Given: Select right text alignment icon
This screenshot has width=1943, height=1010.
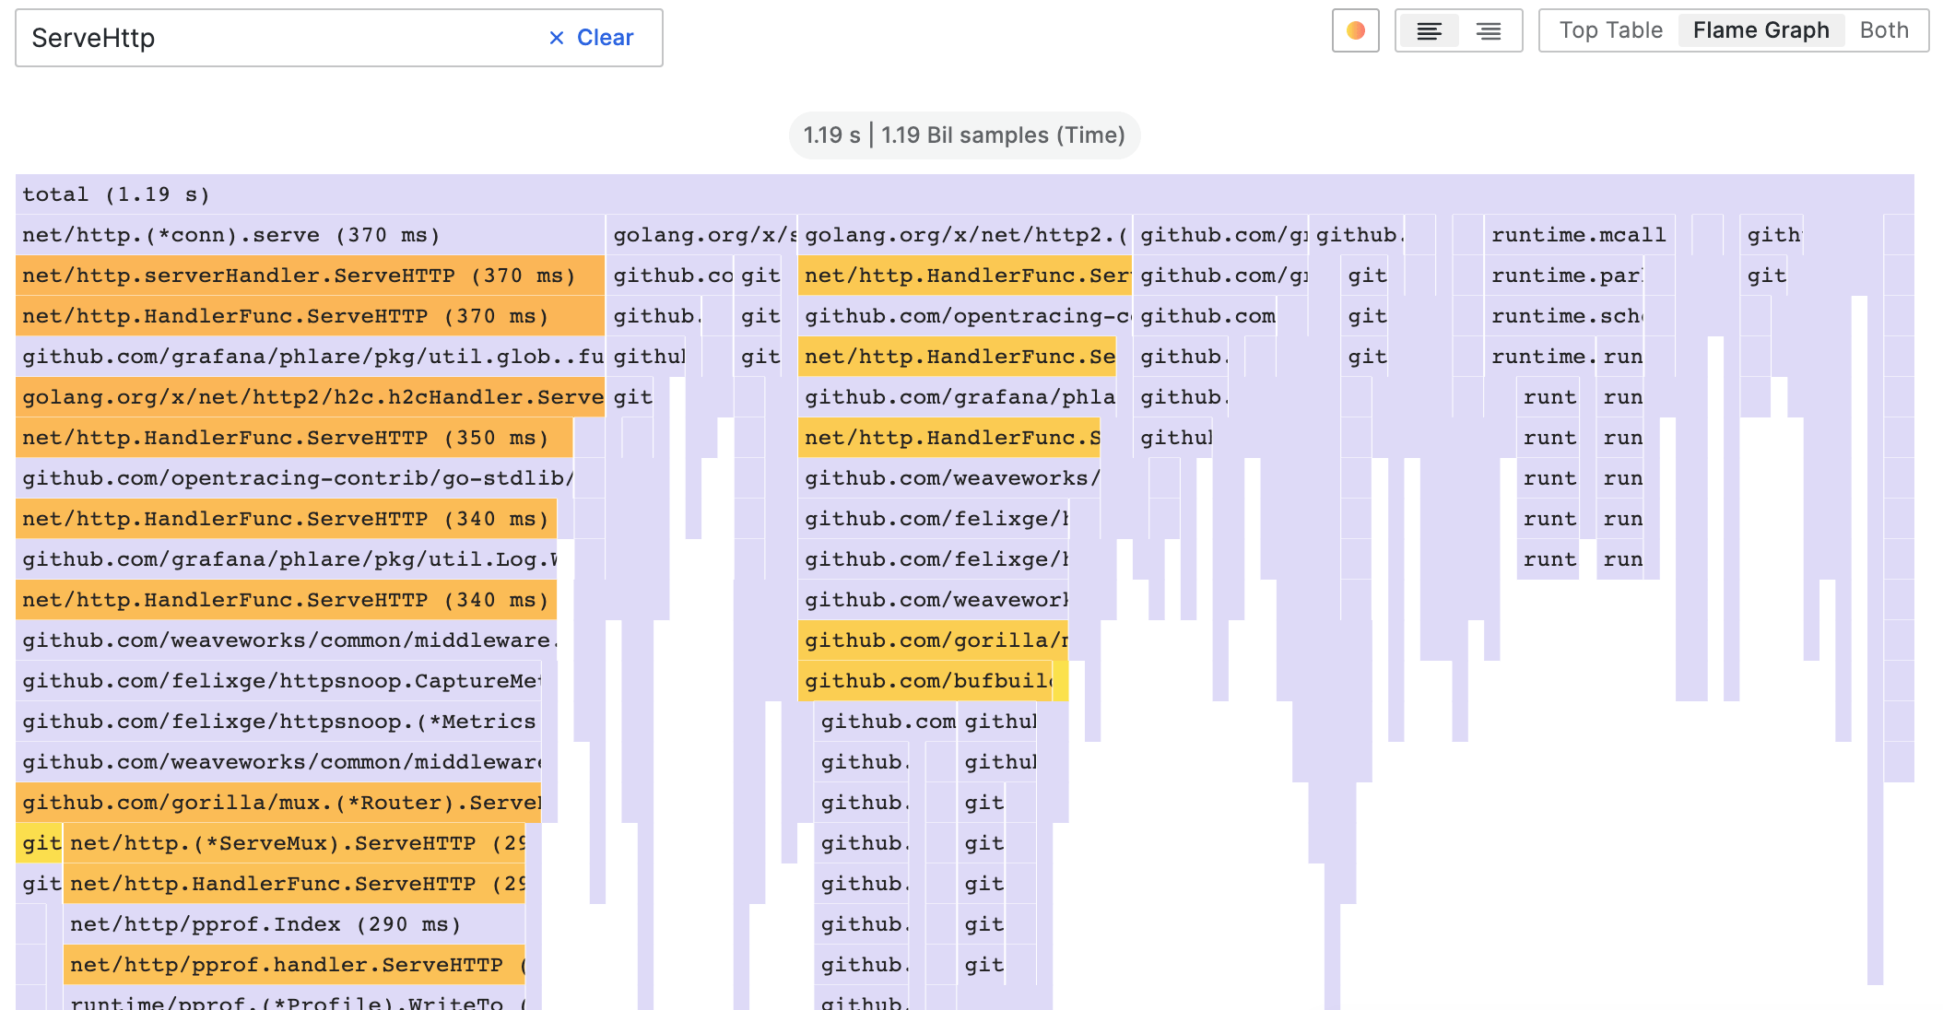Looking at the screenshot, I should point(1488,31).
